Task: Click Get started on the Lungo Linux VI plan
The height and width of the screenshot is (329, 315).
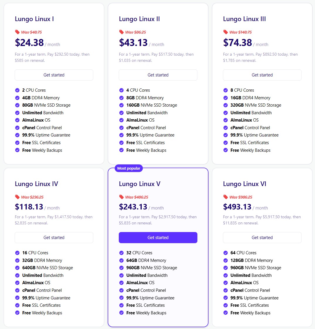Action: (262, 238)
